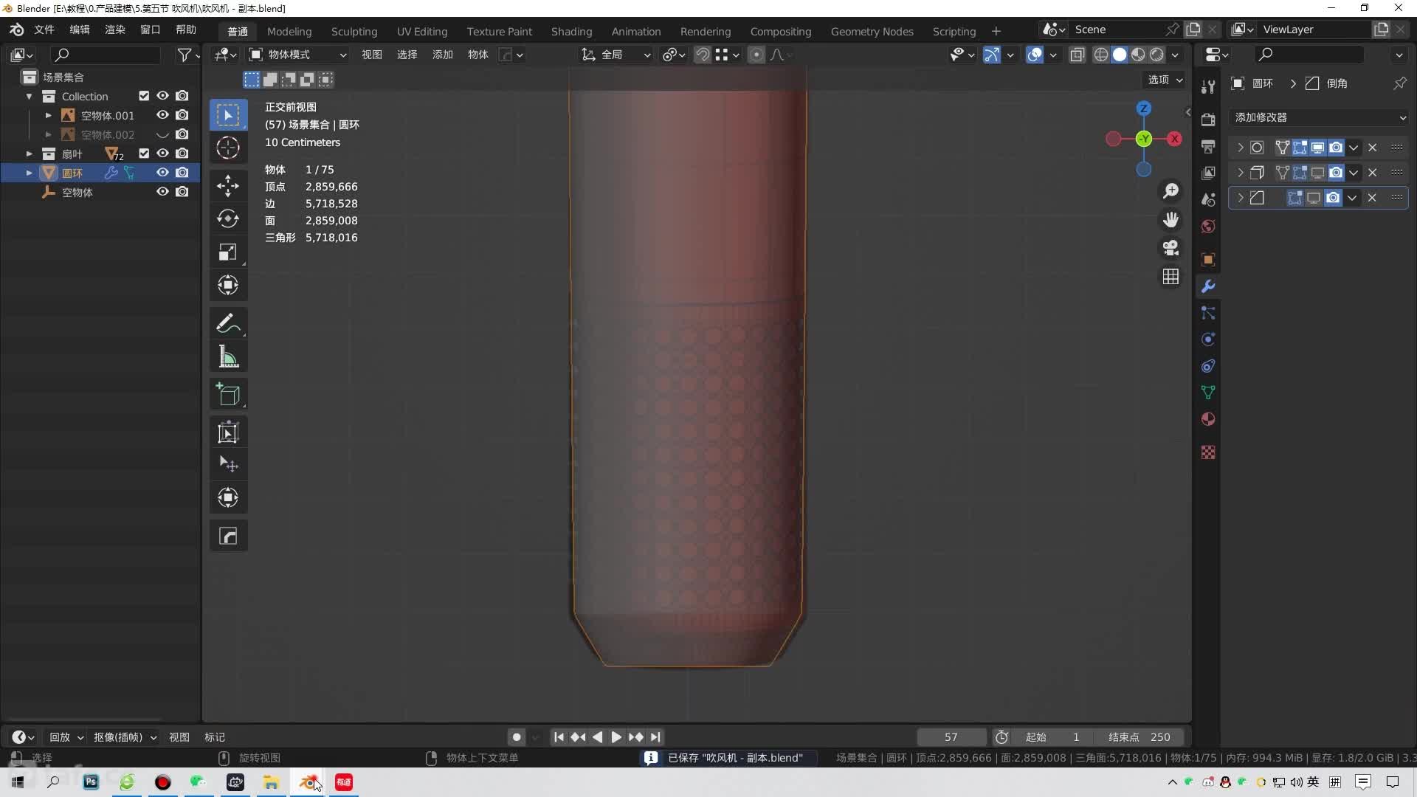Switch to the Shading workspace tab
This screenshot has height=797, width=1417.
pos(571,31)
